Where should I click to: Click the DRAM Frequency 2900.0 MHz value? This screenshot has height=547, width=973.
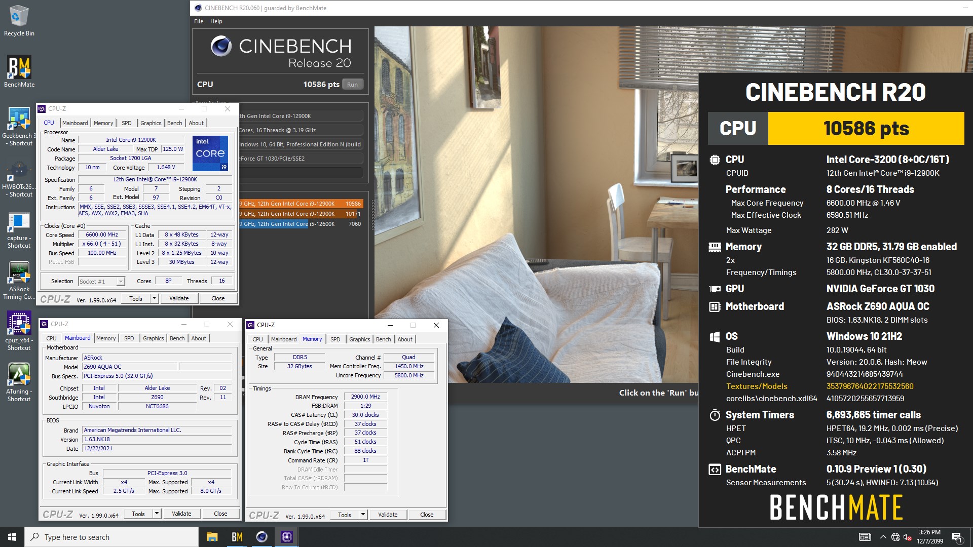(x=365, y=397)
